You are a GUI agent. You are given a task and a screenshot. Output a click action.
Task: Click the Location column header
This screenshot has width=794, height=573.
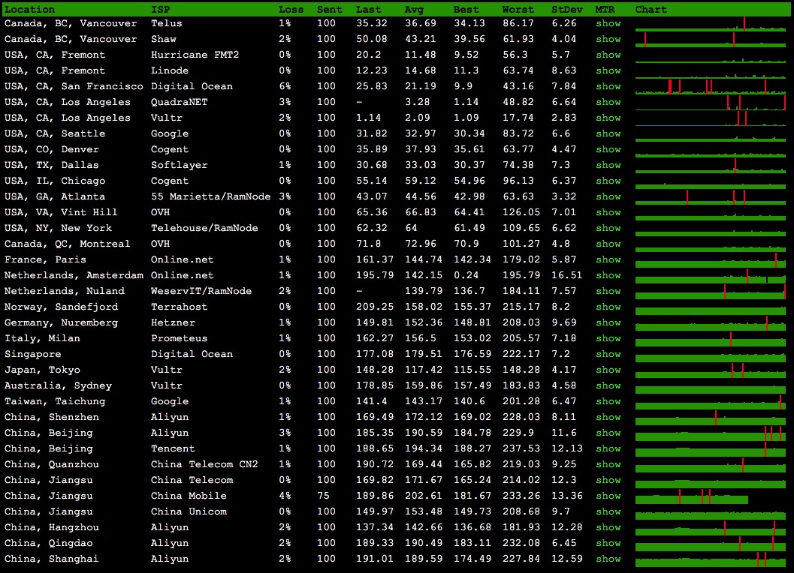click(x=29, y=10)
